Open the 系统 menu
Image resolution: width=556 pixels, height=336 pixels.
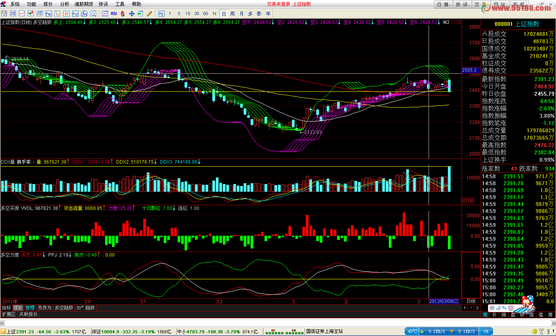coord(15,4)
